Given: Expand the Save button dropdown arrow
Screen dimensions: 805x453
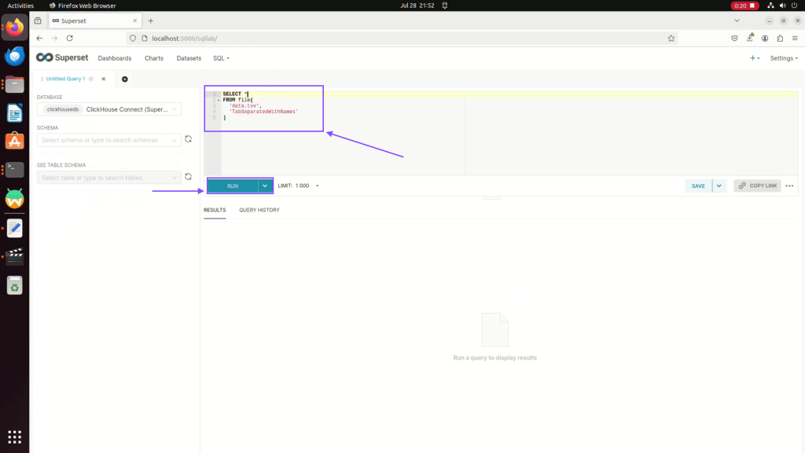Looking at the screenshot, I should pyautogui.click(x=719, y=186).
